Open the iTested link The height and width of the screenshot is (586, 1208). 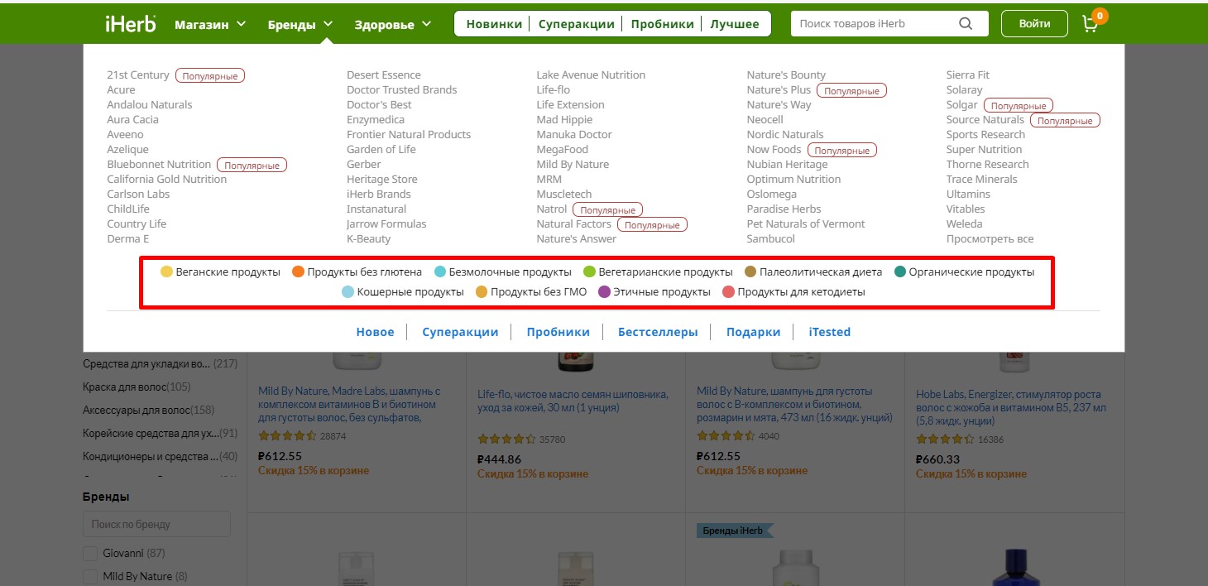[829, 332]
